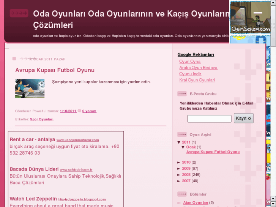Screen dimensions: 276x207
Task: Open the Spor Oyunları tag link
Action: tap(42, 119)
